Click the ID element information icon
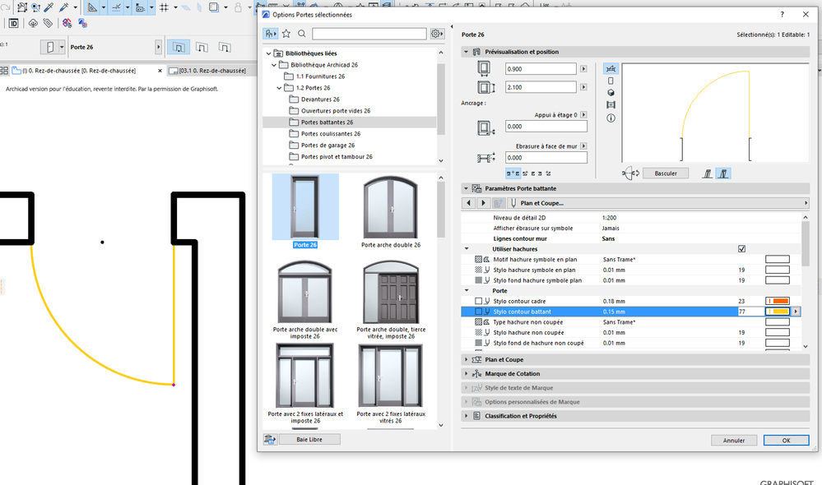The width and height of the screenshot is (822, 485). pos(14,23)
